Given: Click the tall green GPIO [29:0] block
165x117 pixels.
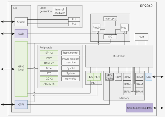Looking at the screenshot, I should point(21,69).
